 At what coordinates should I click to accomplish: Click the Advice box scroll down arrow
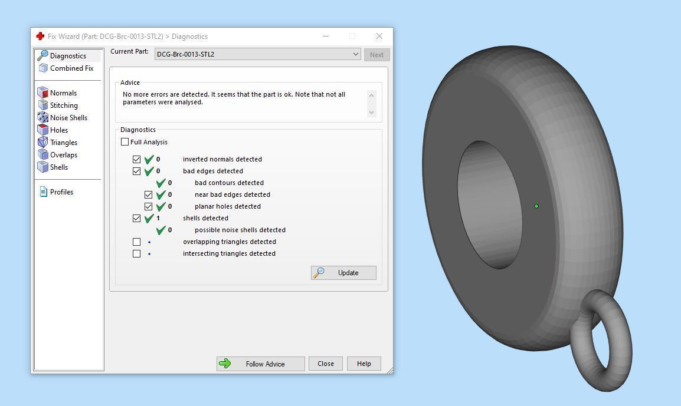[371, 113]
